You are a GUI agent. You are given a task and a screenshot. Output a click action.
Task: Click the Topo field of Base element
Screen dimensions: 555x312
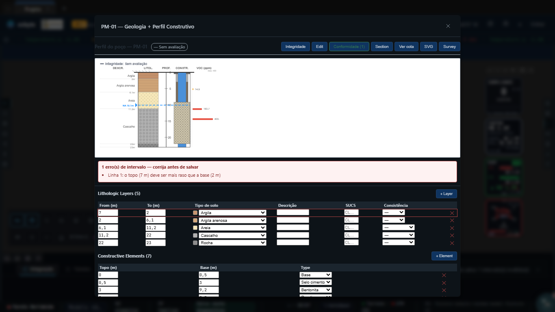pos(108,275)
